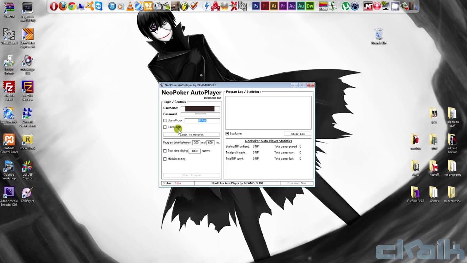
Task: Click the NeoPoints: N/A status entry
Action: point(297,183)
